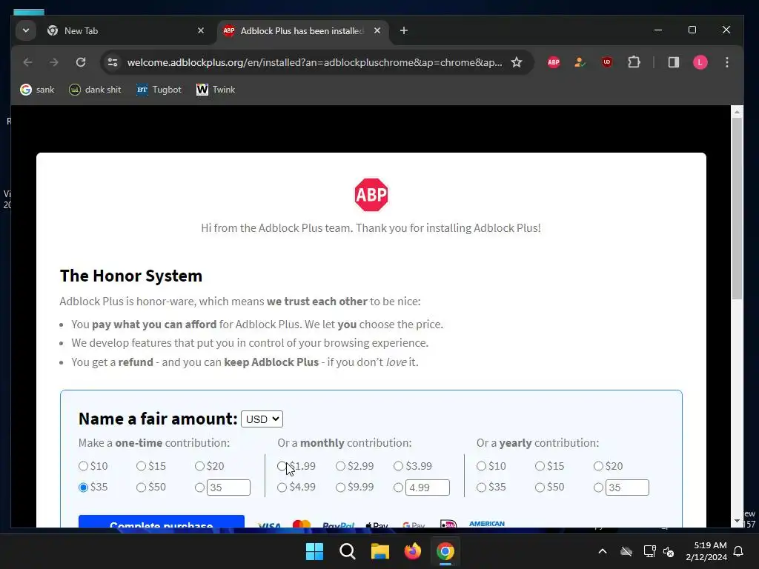Image resolution: width=759 pixels, height=569 pixels.
Task: Open Windows Search from taskbar
Action: pyautogui.click(x=347, y=551)
